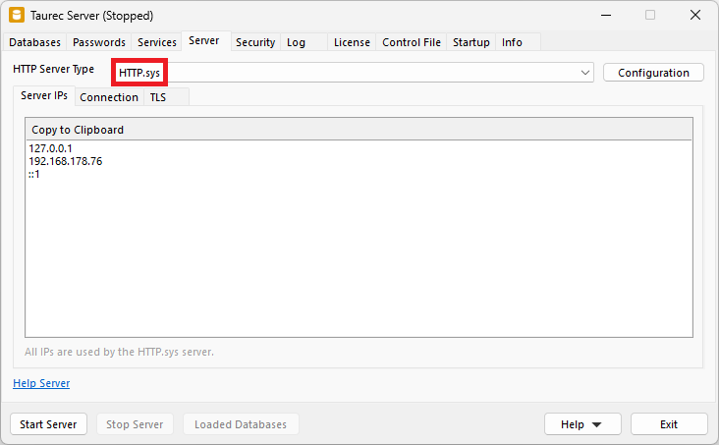
Task: Click the Loaded Databases button
Action: click(x=241, y=424)
